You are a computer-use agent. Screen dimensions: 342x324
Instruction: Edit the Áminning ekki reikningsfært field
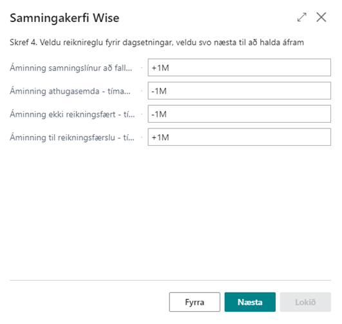[x=239, y=114]
